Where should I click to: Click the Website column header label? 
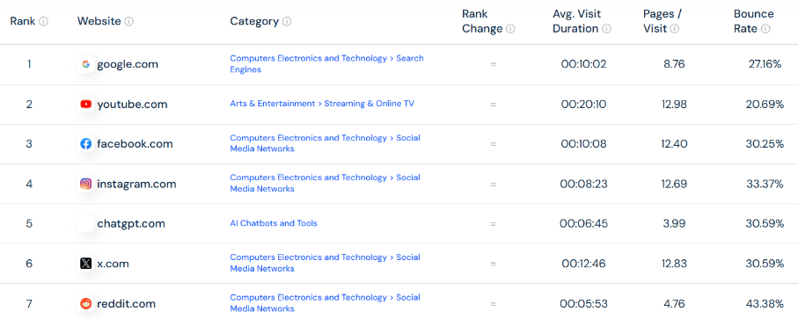point(99,21)
